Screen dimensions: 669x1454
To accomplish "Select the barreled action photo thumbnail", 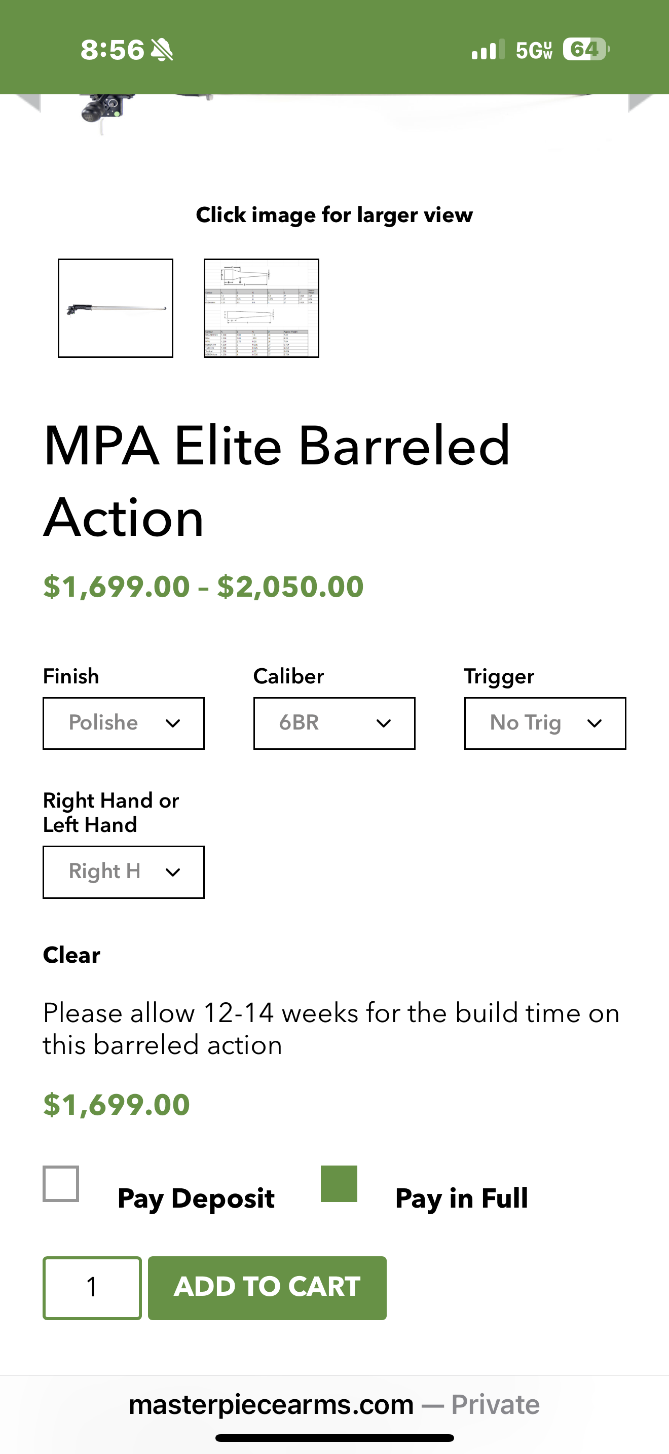I will coord(116,308).
